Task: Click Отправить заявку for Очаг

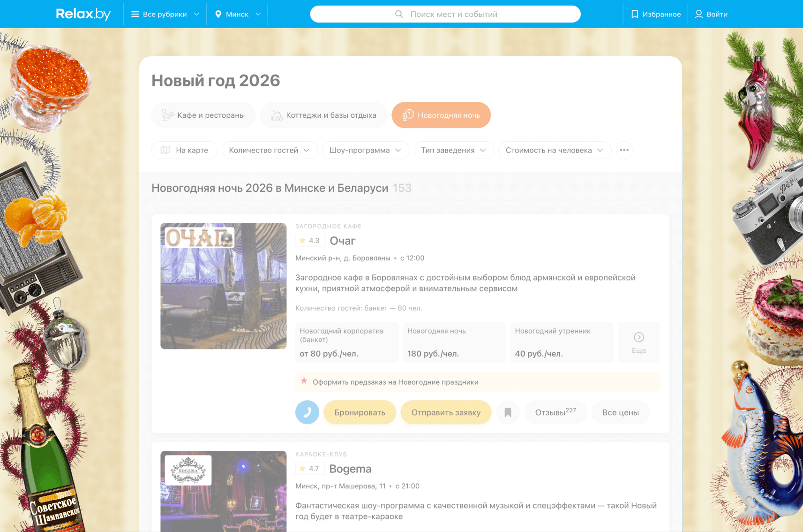Action: tap(446, 412)
